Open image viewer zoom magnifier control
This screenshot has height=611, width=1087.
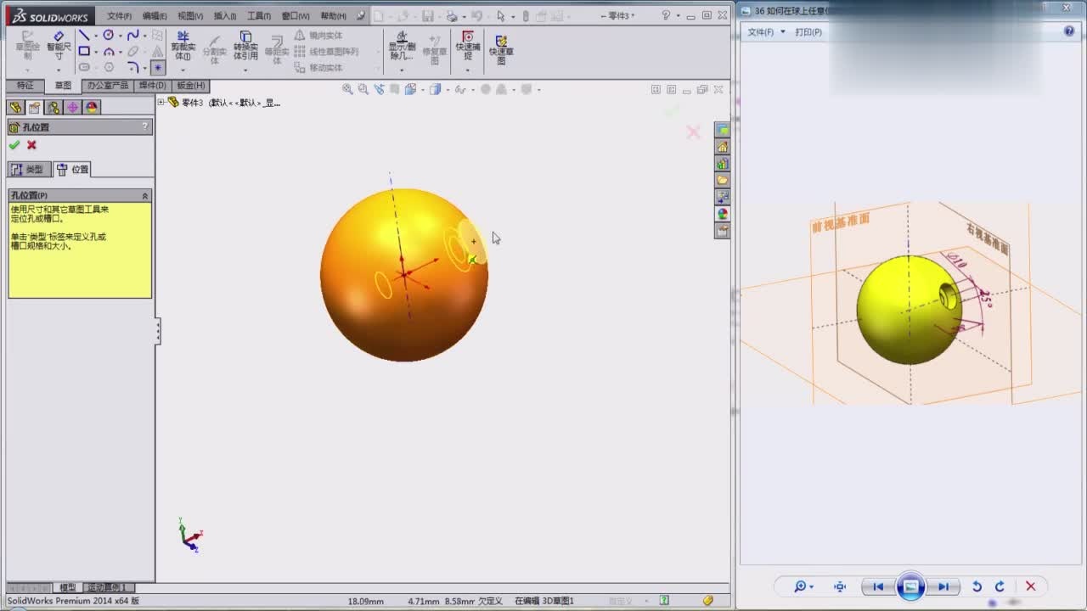(803, 586)
